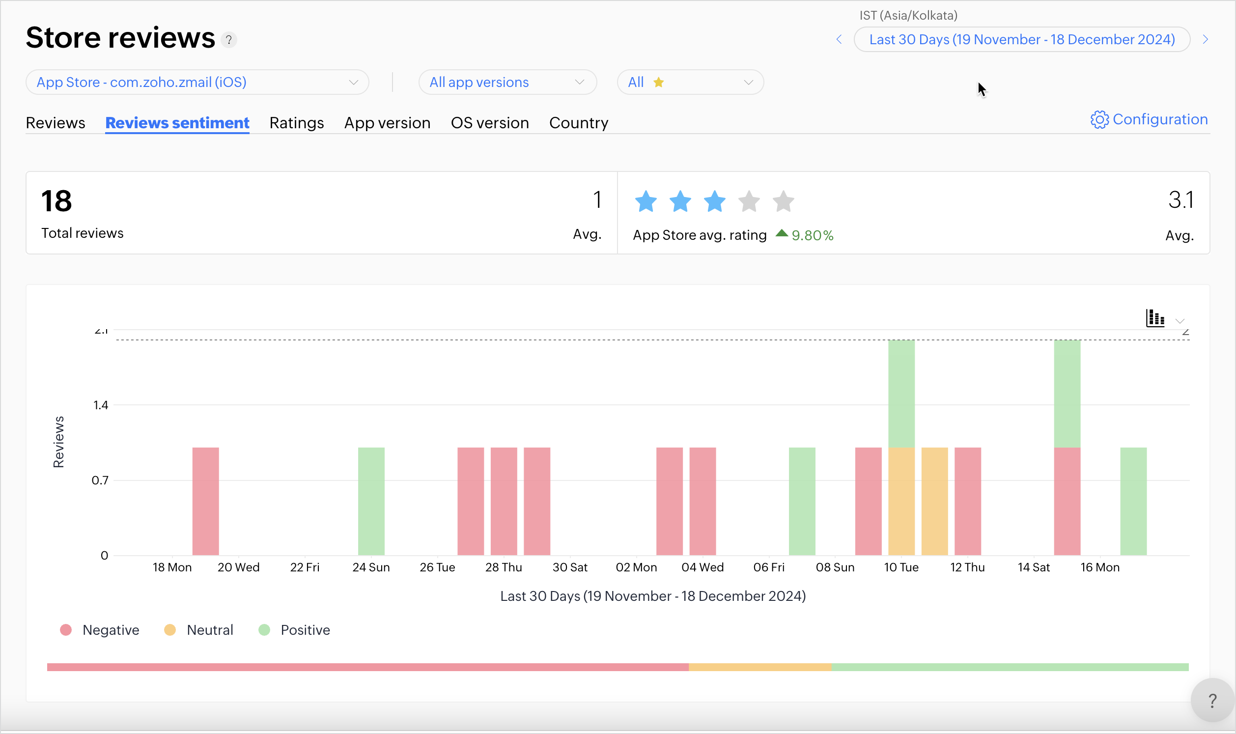The height and width of the screenshot is (734, 1236).
Task: Go to previous date range with left chevron
Action: [839, 40]
